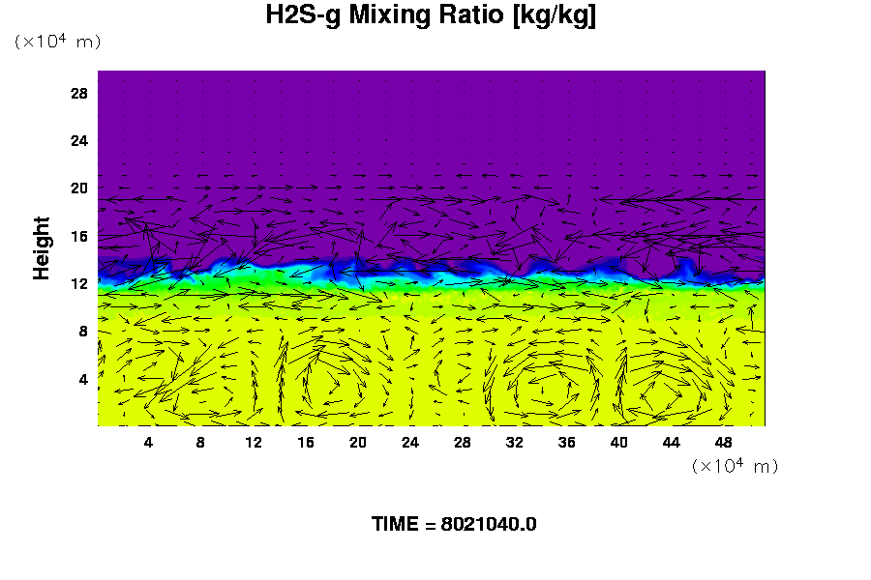The width and height of the screenshot is (871, 580).
Task: Click the plot title 'H2S-g Mixing Ratio [kg/kg]'
Action: pyautogui.click(x=431, y=15)
